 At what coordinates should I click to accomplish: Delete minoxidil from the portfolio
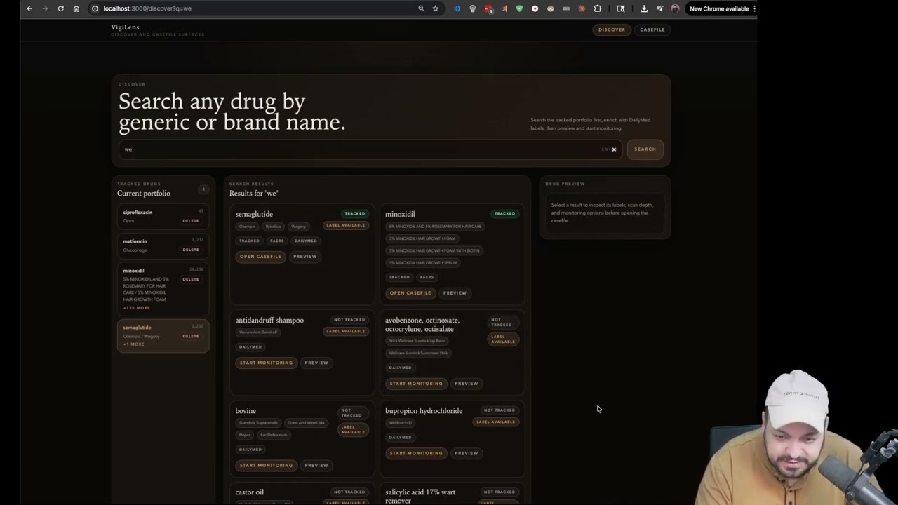[191, 279]
